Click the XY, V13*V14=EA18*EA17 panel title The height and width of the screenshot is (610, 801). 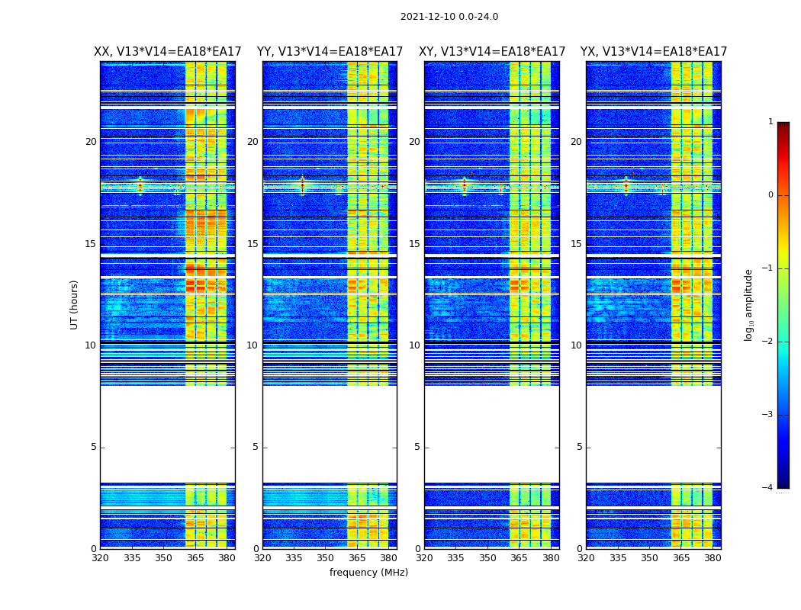492,52
